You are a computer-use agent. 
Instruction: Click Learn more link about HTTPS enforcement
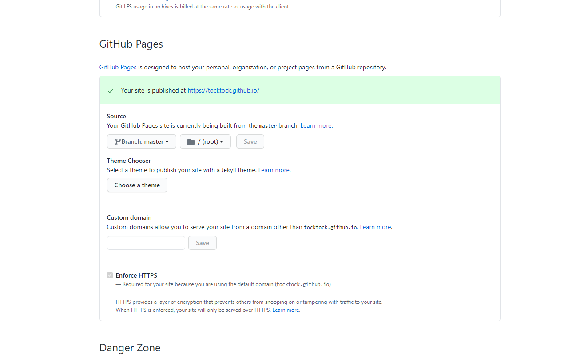286,310
